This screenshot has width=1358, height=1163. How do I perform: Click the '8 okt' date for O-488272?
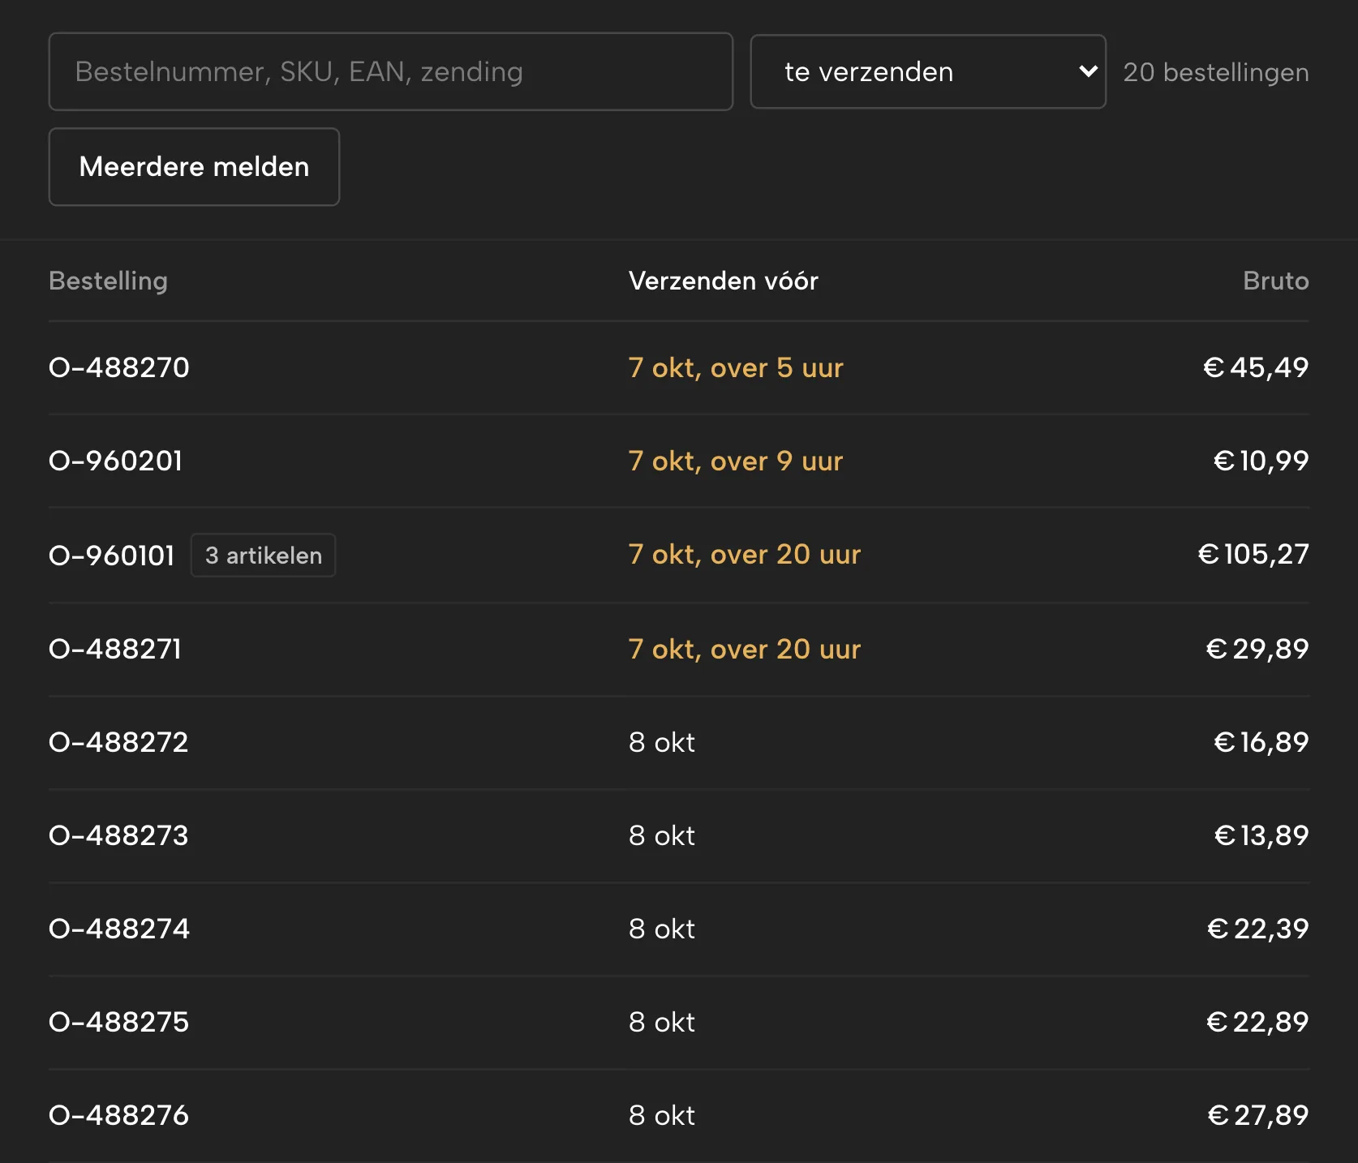click(x=662, y=742)
